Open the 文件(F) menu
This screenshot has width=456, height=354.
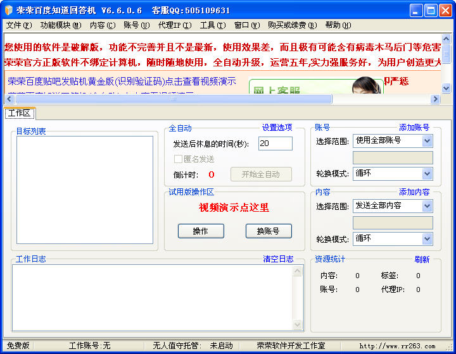pyautogui.click(x=19, y=25)
